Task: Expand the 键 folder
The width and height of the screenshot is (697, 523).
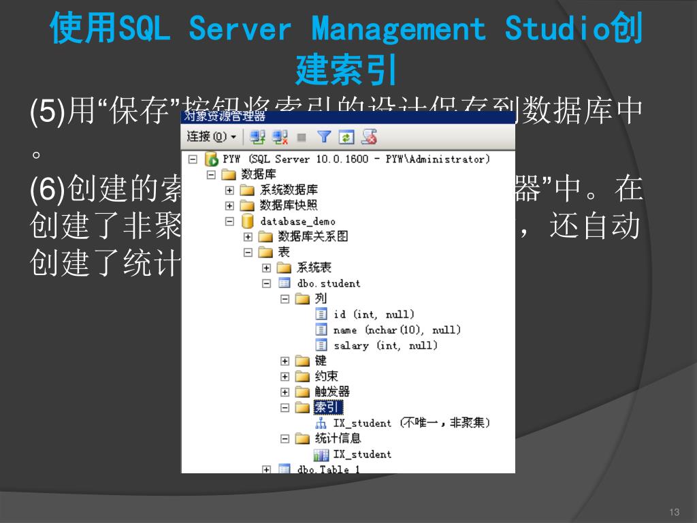Action: [x=285, y=361]
